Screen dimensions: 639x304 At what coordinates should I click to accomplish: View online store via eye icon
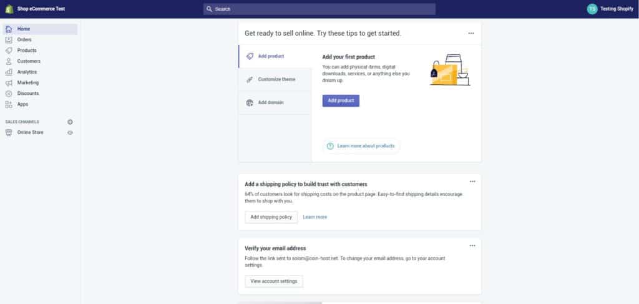70,132
